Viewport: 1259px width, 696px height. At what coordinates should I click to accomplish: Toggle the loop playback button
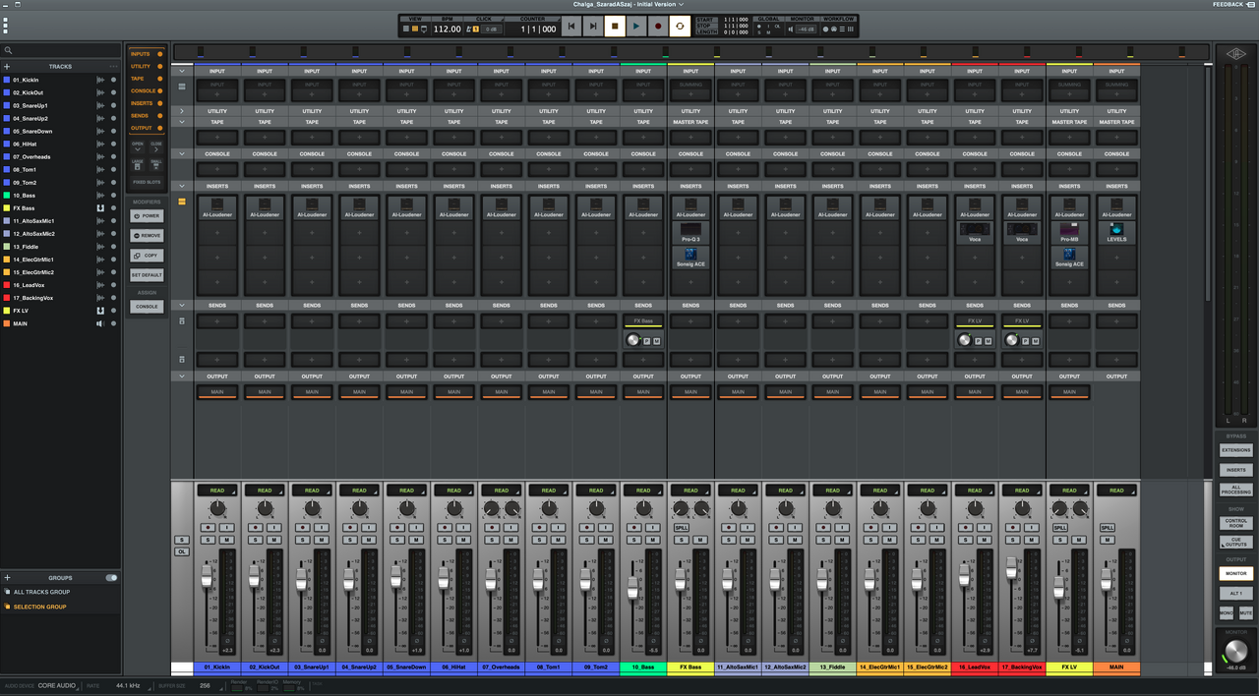click(679, 27)
